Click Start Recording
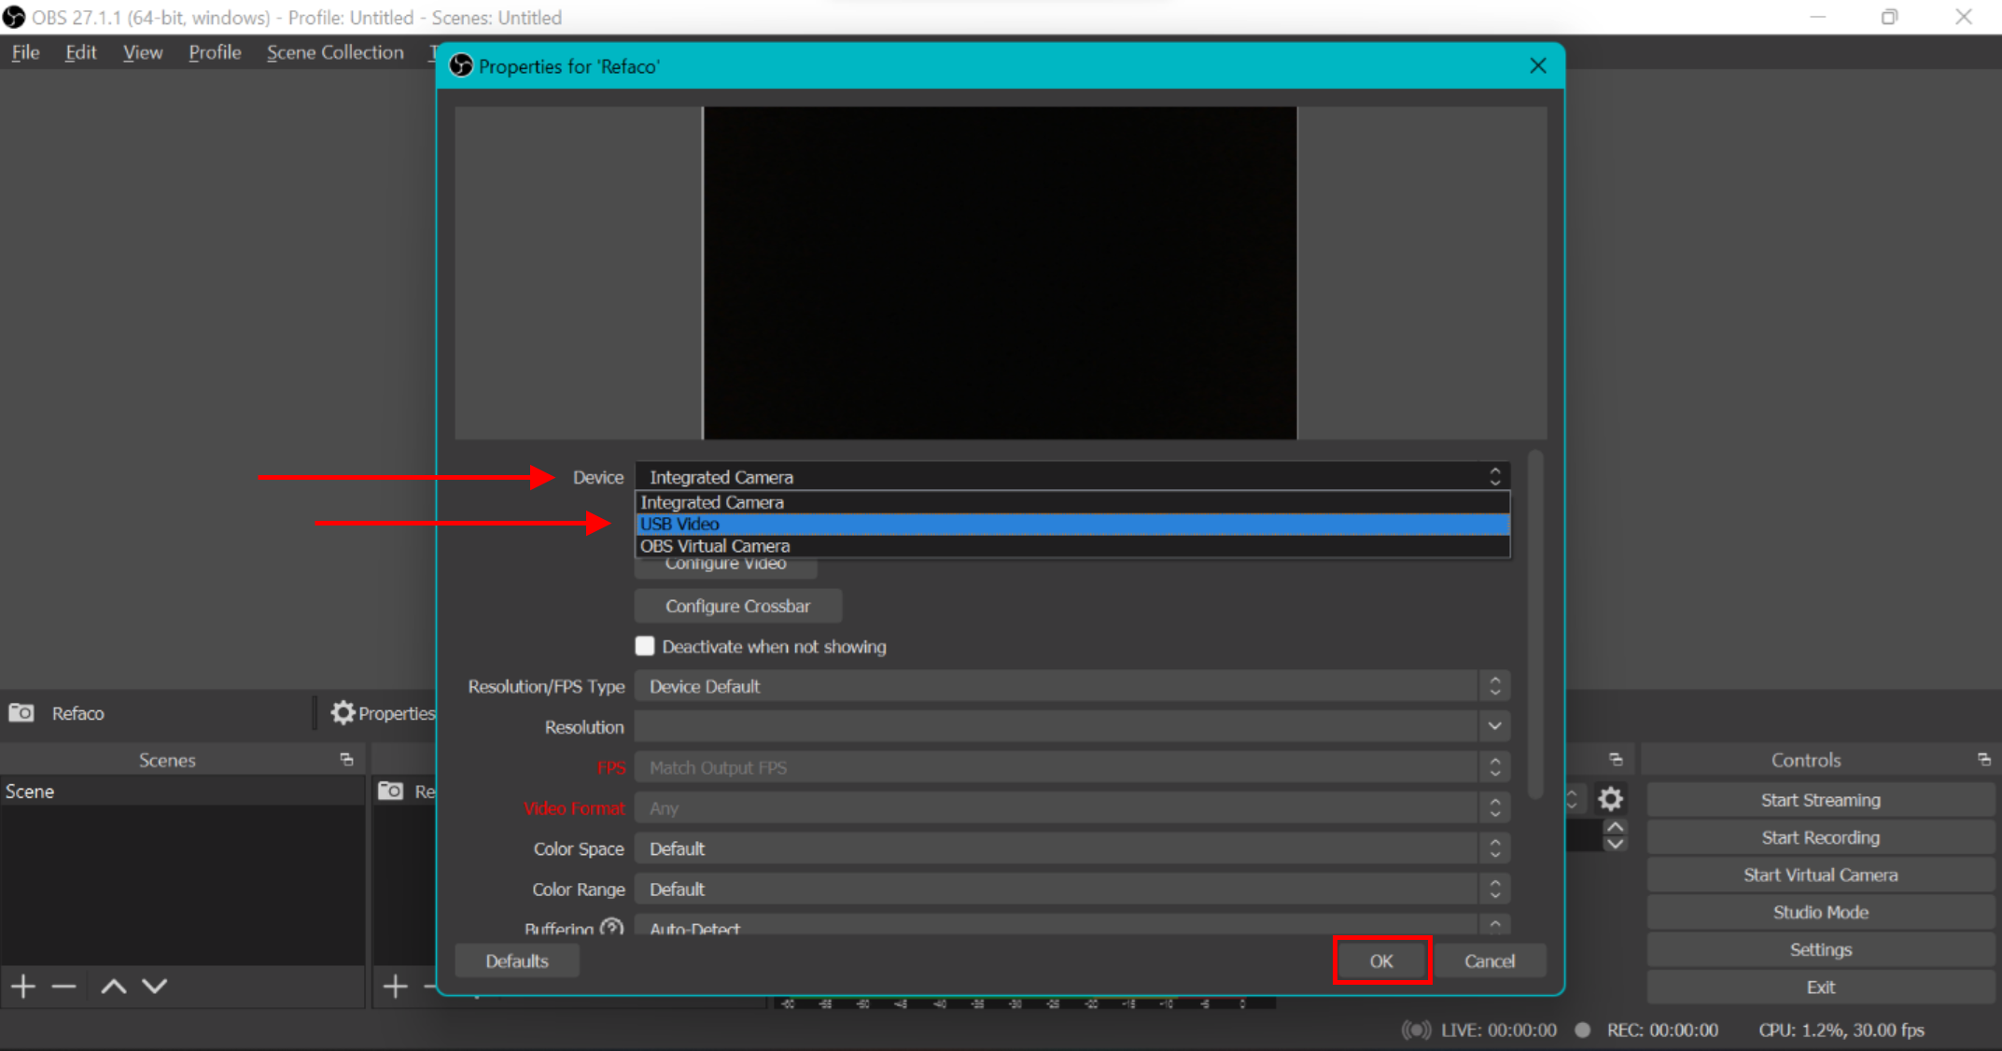 1820,837
